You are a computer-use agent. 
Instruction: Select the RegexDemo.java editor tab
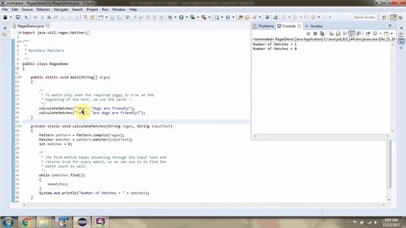pos(30,26)
